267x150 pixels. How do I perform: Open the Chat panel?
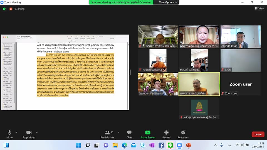point(129,134)
